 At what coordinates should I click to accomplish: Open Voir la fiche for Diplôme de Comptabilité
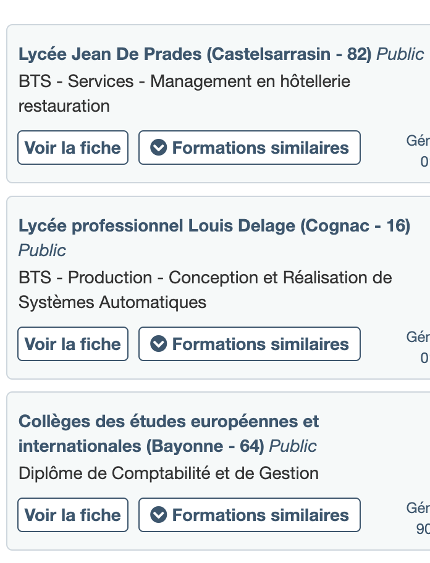pyautogui.click(x=73, y=515)
